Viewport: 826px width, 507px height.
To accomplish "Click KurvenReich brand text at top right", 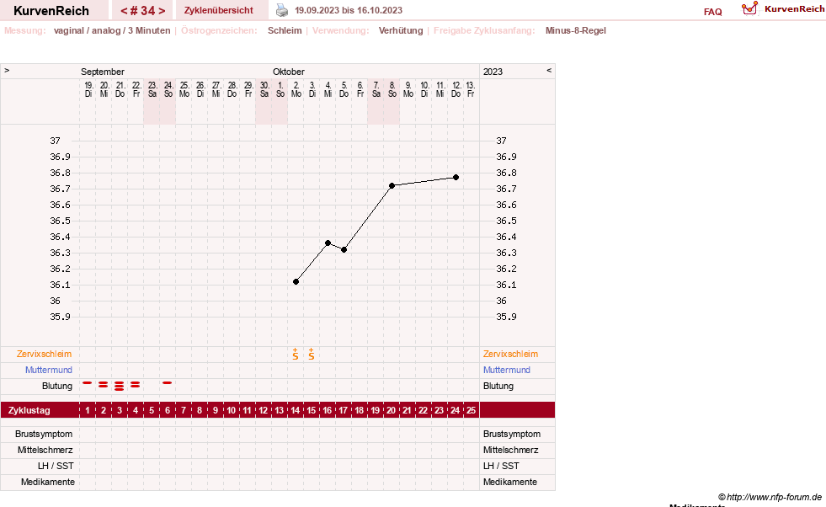I will (x=794, y=9).
